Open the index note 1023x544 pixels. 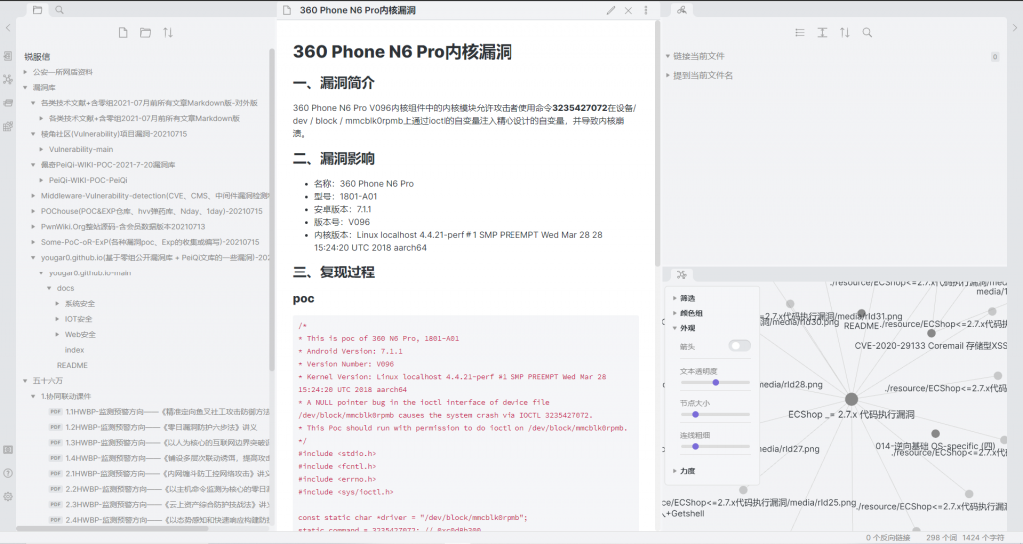pyautogui.click(x=74, y=350)
